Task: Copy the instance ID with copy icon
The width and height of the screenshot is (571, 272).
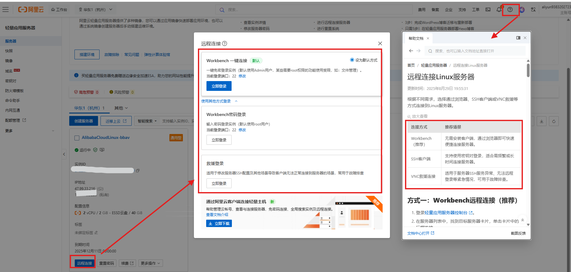Action: click(138, 170)
